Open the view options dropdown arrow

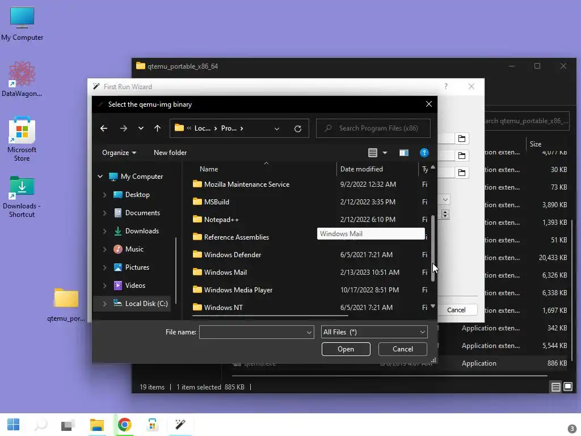tap(385, 153)
